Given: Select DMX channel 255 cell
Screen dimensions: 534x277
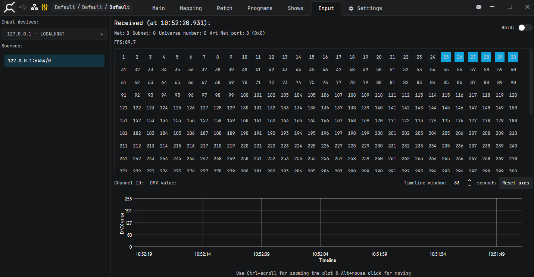Looking at the screenshot, I should coord(312,159).
